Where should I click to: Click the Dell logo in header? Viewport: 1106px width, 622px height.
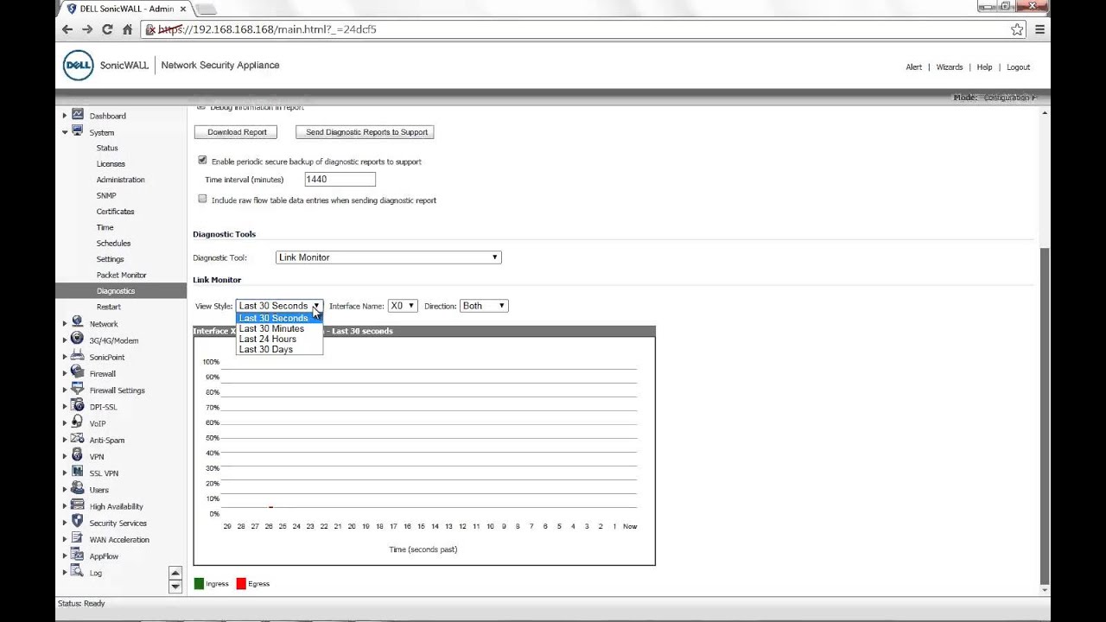(x=78, y=66)
